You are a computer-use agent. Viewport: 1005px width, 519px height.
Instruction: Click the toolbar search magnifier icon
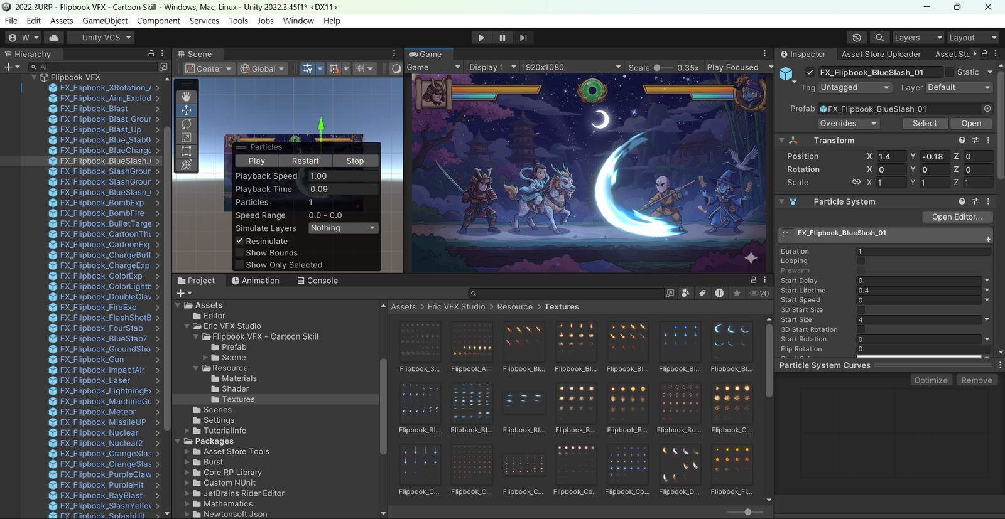click(879, 38)
